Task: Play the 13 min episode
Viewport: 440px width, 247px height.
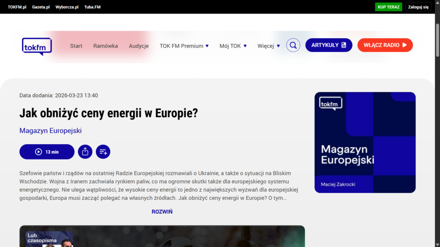Action: [x=47, y=151]
